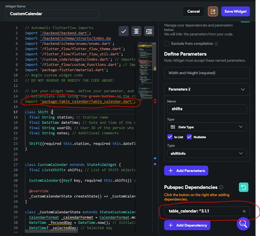The image size is (260, 236).
Task: Click the Save Widget button
Action: pyautogui.click(x=236, y=11)
